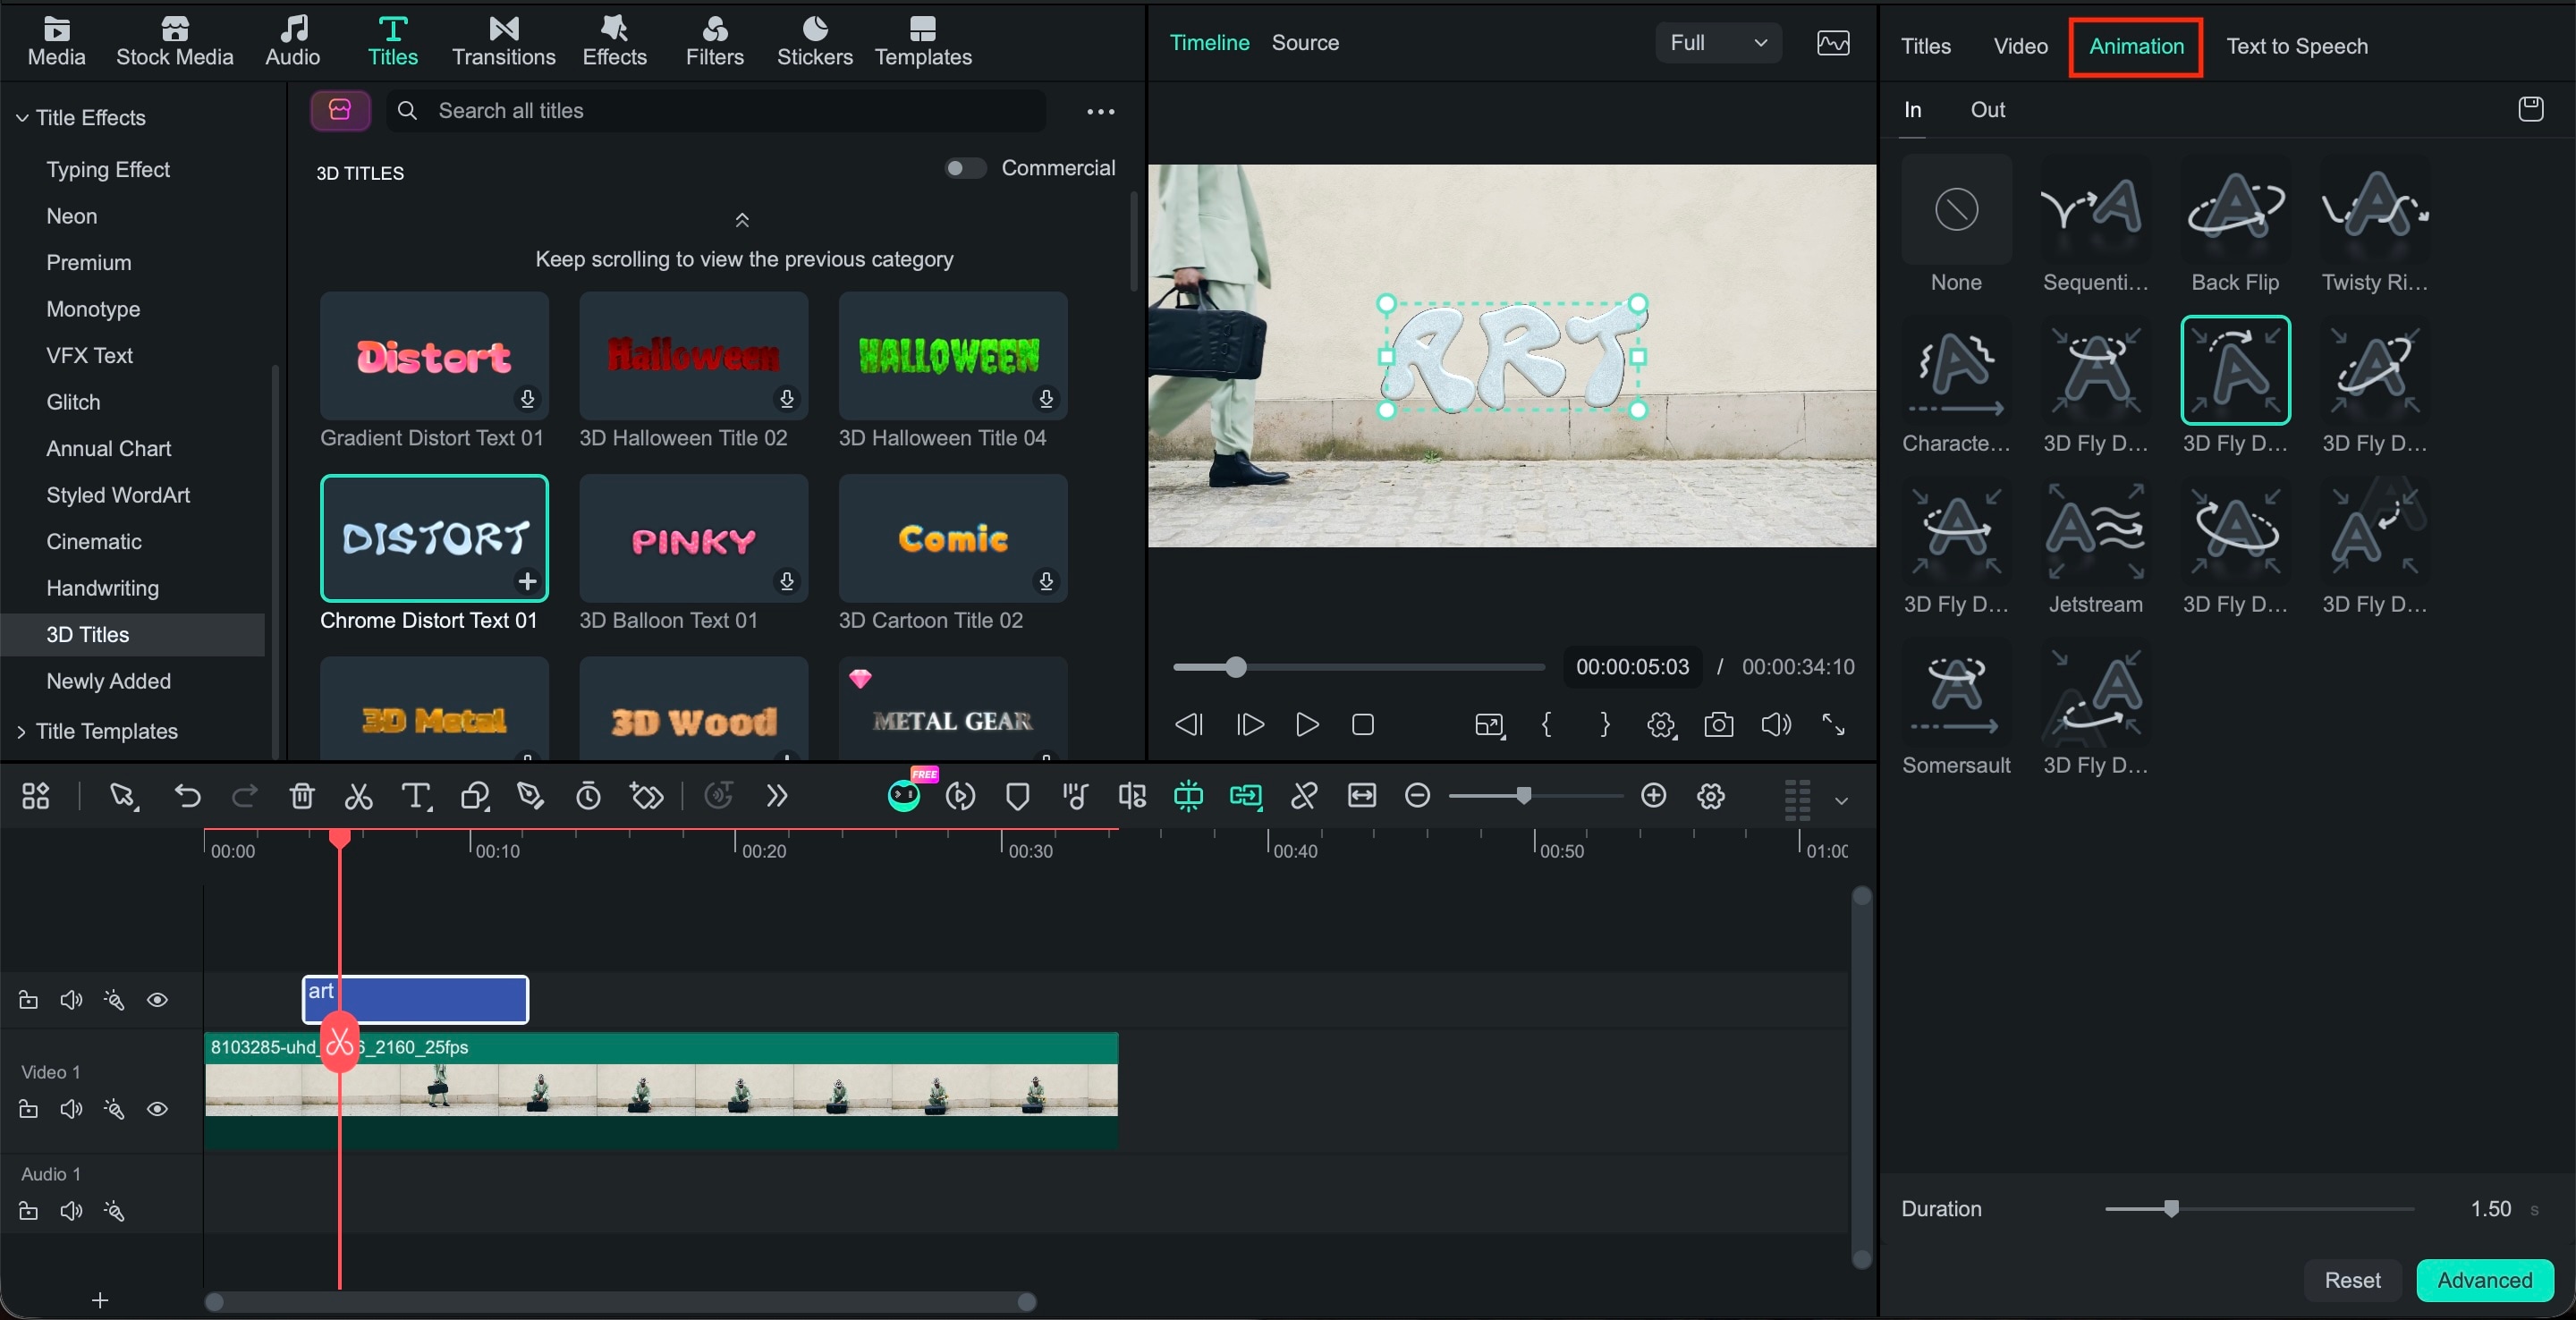Open the Full preview quality dropdown
The width and height of the screenshot is (2576, 1320).
click(x=1718, y=43)
